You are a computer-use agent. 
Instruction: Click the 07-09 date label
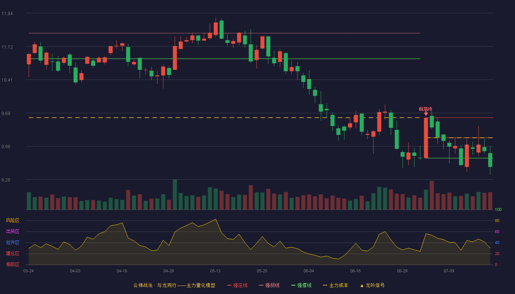pos(449,271)
